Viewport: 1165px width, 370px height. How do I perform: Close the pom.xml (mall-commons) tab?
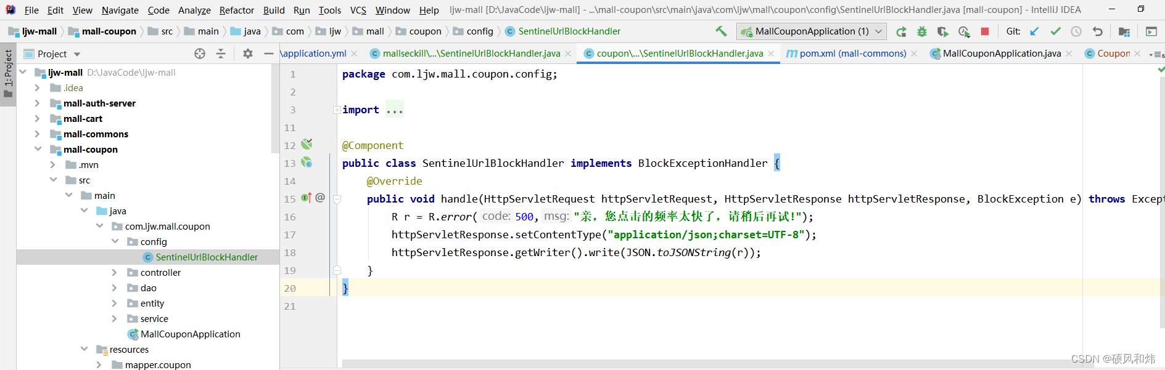tap(914, 54)
